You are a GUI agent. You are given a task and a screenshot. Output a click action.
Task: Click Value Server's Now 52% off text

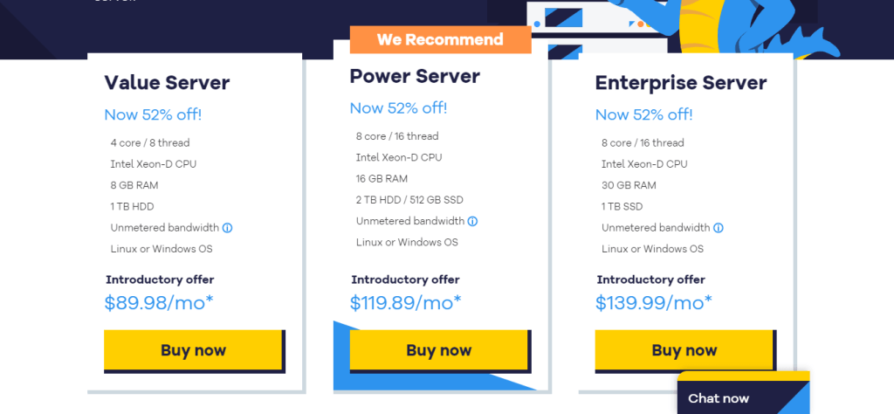(153, 114)
